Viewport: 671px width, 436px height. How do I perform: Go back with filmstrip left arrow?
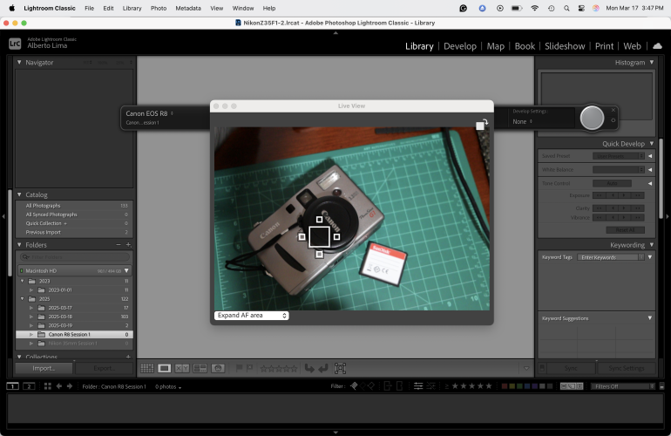[58, 386]
